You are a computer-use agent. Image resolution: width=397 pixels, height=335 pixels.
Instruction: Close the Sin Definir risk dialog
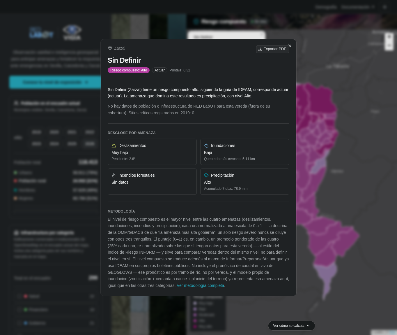point(290,46)
